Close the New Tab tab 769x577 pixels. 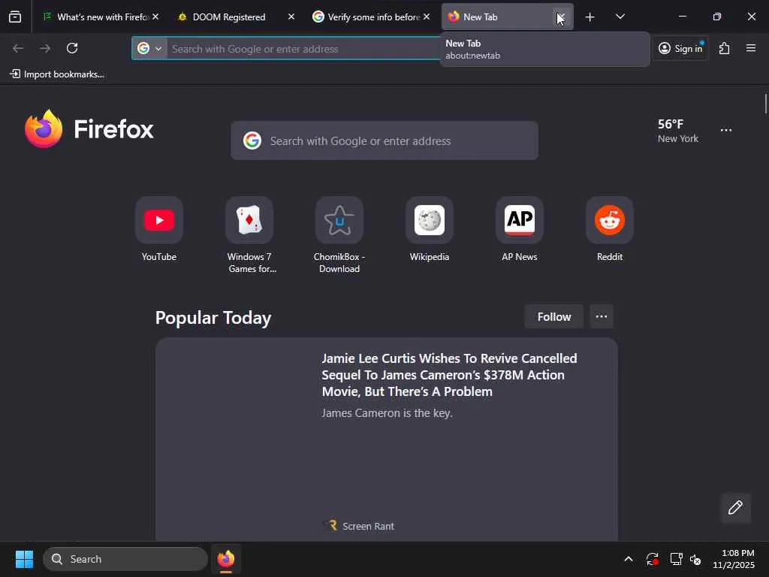click(561, 17)
